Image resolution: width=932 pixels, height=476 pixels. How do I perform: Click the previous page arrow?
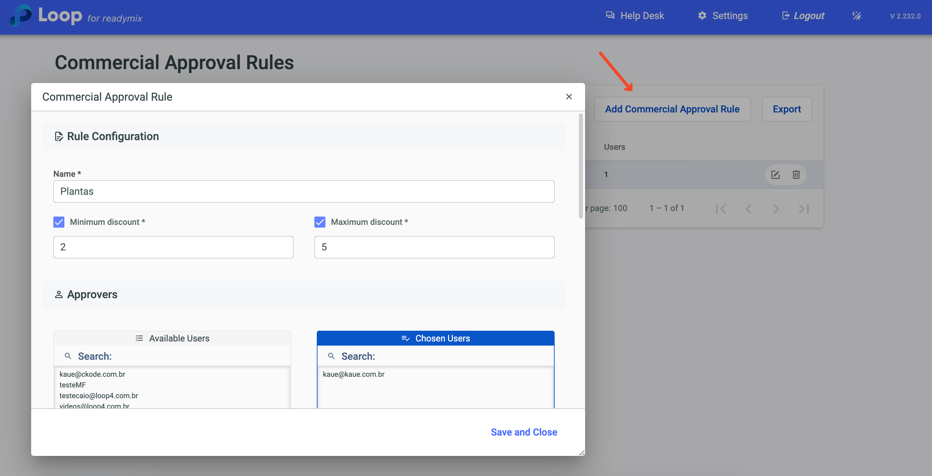coord(748,209)
